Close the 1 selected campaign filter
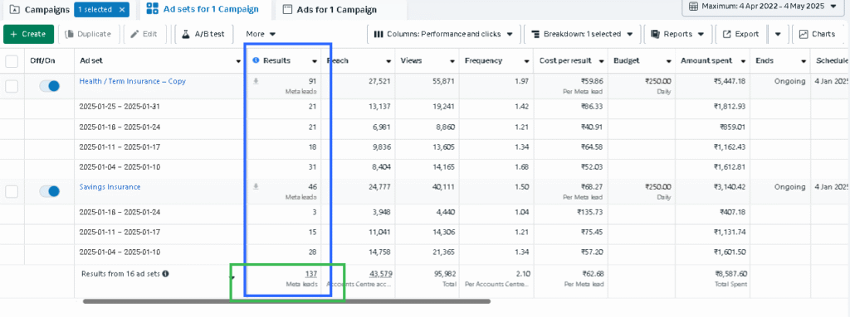This screenshot has width=850, height=317. click(x=123, y=10)
